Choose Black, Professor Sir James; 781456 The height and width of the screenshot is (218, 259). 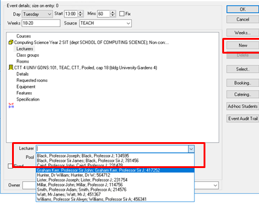coord(115,161)
